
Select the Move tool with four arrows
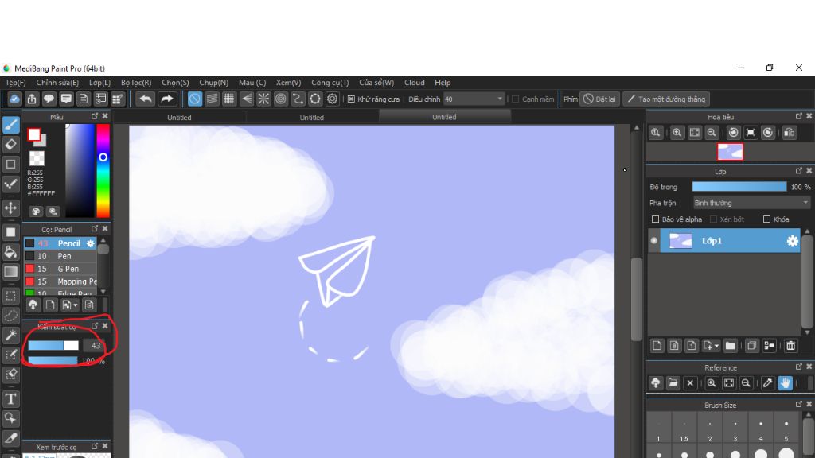click(11, 208)
